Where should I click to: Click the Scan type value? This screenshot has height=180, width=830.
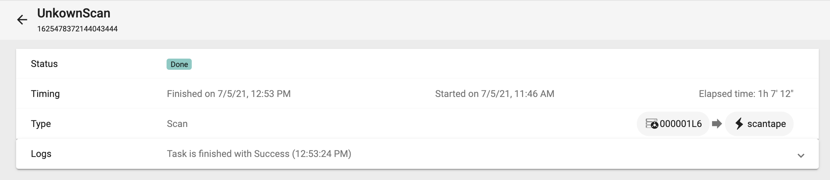[177, 124]
